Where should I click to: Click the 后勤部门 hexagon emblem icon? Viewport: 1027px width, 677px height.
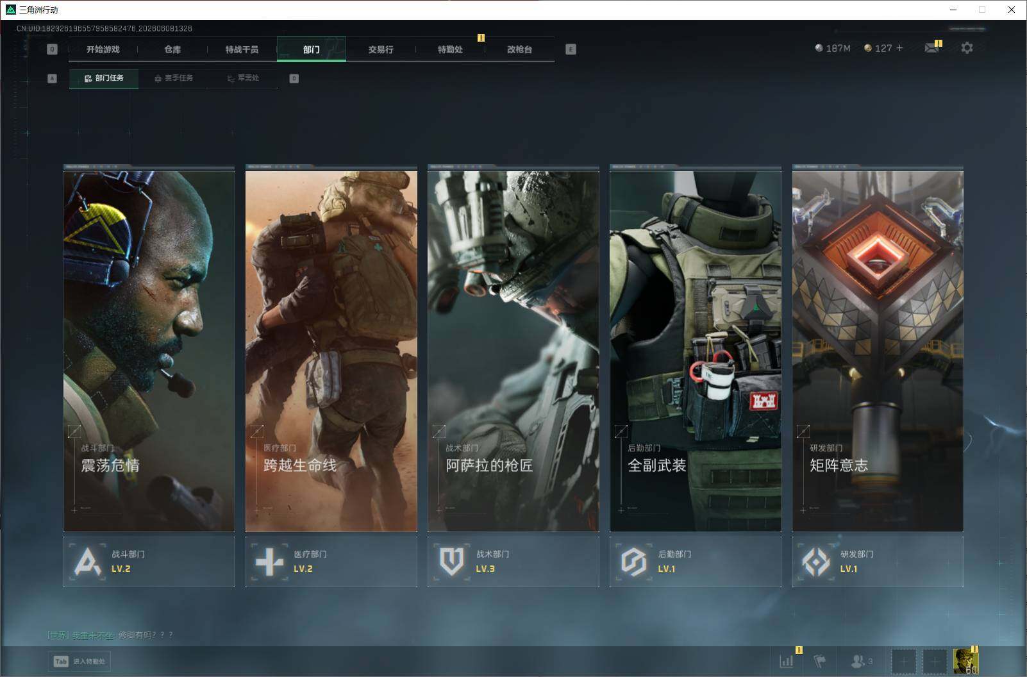click(x=633, y=562)
